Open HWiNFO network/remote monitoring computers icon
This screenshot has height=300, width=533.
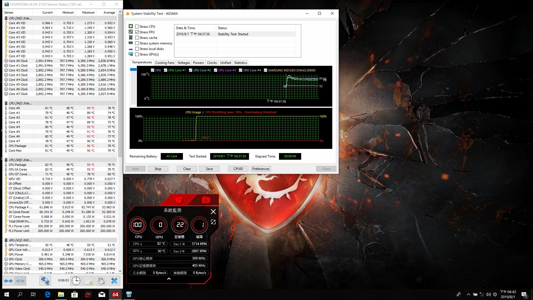(45, 281)
